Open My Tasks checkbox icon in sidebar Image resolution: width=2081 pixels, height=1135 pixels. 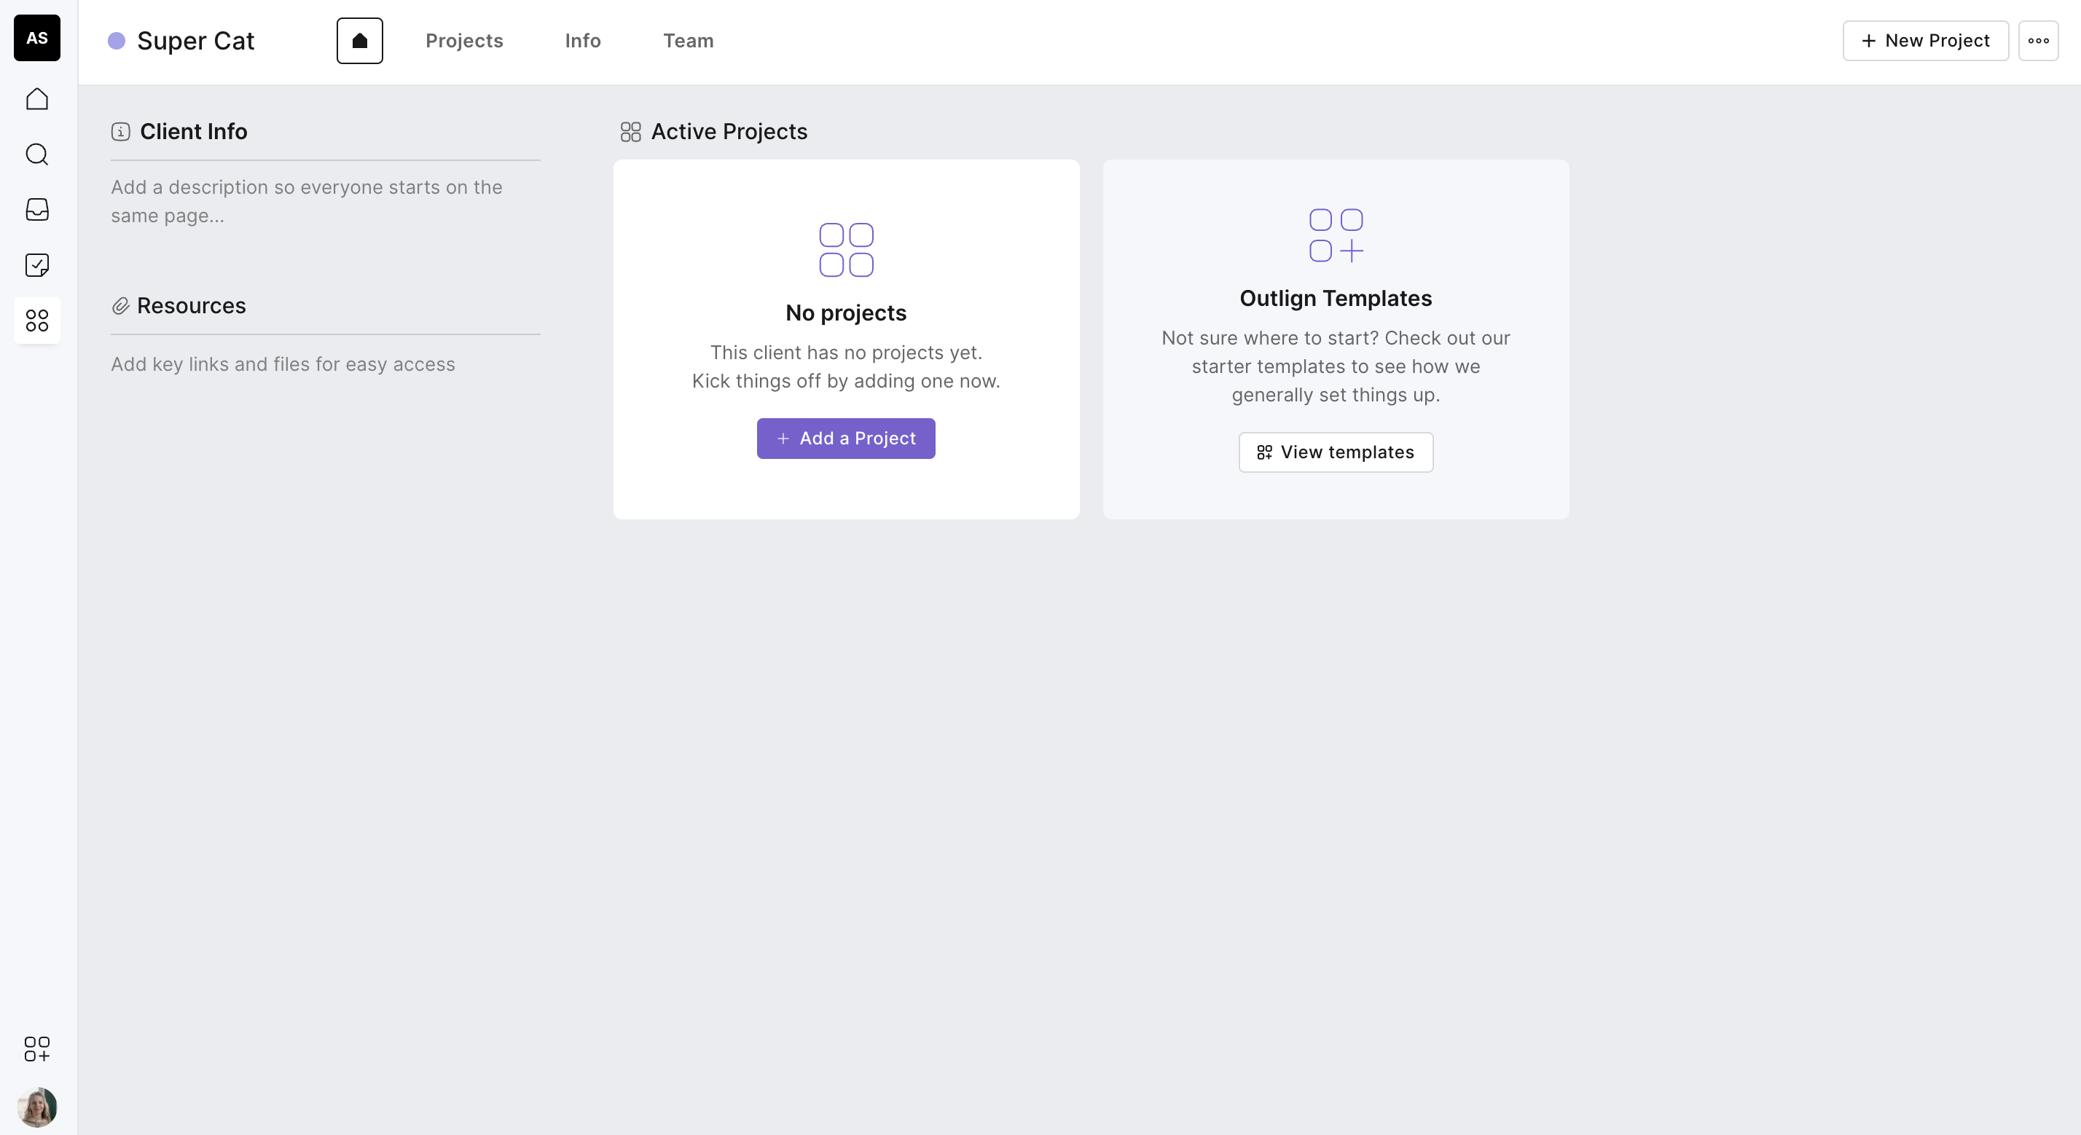pos(37,265)
